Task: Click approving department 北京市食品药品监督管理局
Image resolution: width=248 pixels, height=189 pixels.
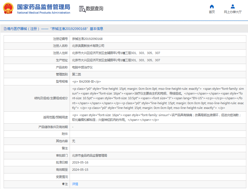Action: pyautogui.click(x=90, y=156)
